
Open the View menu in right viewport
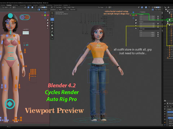click(x=65, y=7)
